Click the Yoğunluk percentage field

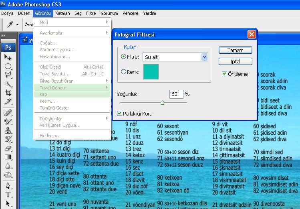(176, 94)
